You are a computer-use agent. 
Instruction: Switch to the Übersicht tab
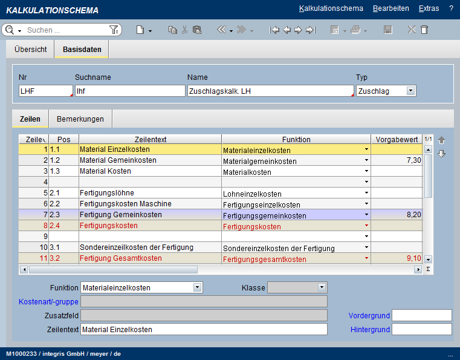pyautogui.click(x=30, y=50)
